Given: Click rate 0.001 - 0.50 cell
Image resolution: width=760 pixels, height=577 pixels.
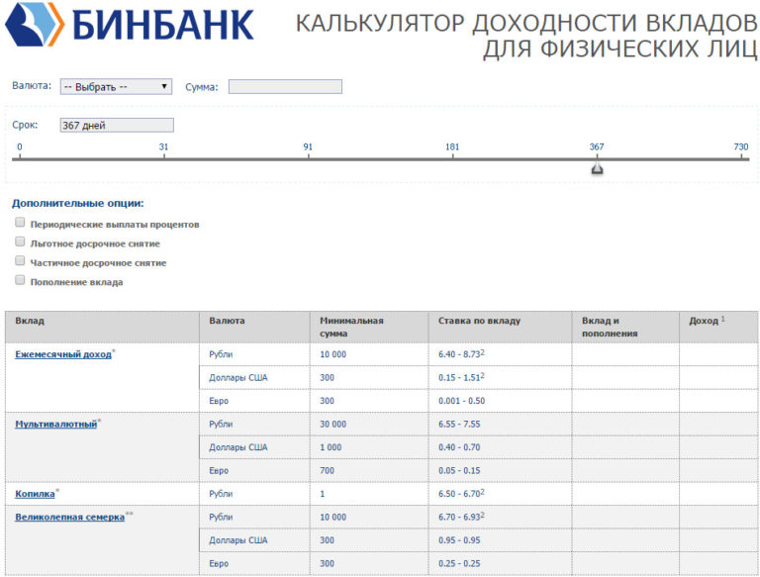Looking at the screenshot, I should point(500,401).
